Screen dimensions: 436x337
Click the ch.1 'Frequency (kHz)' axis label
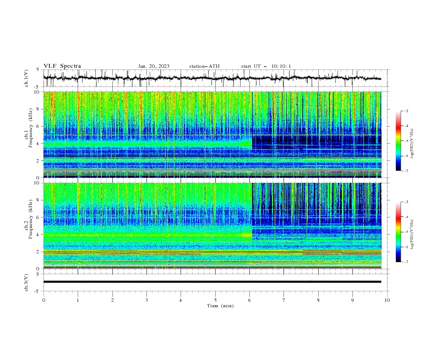[31, 128]
